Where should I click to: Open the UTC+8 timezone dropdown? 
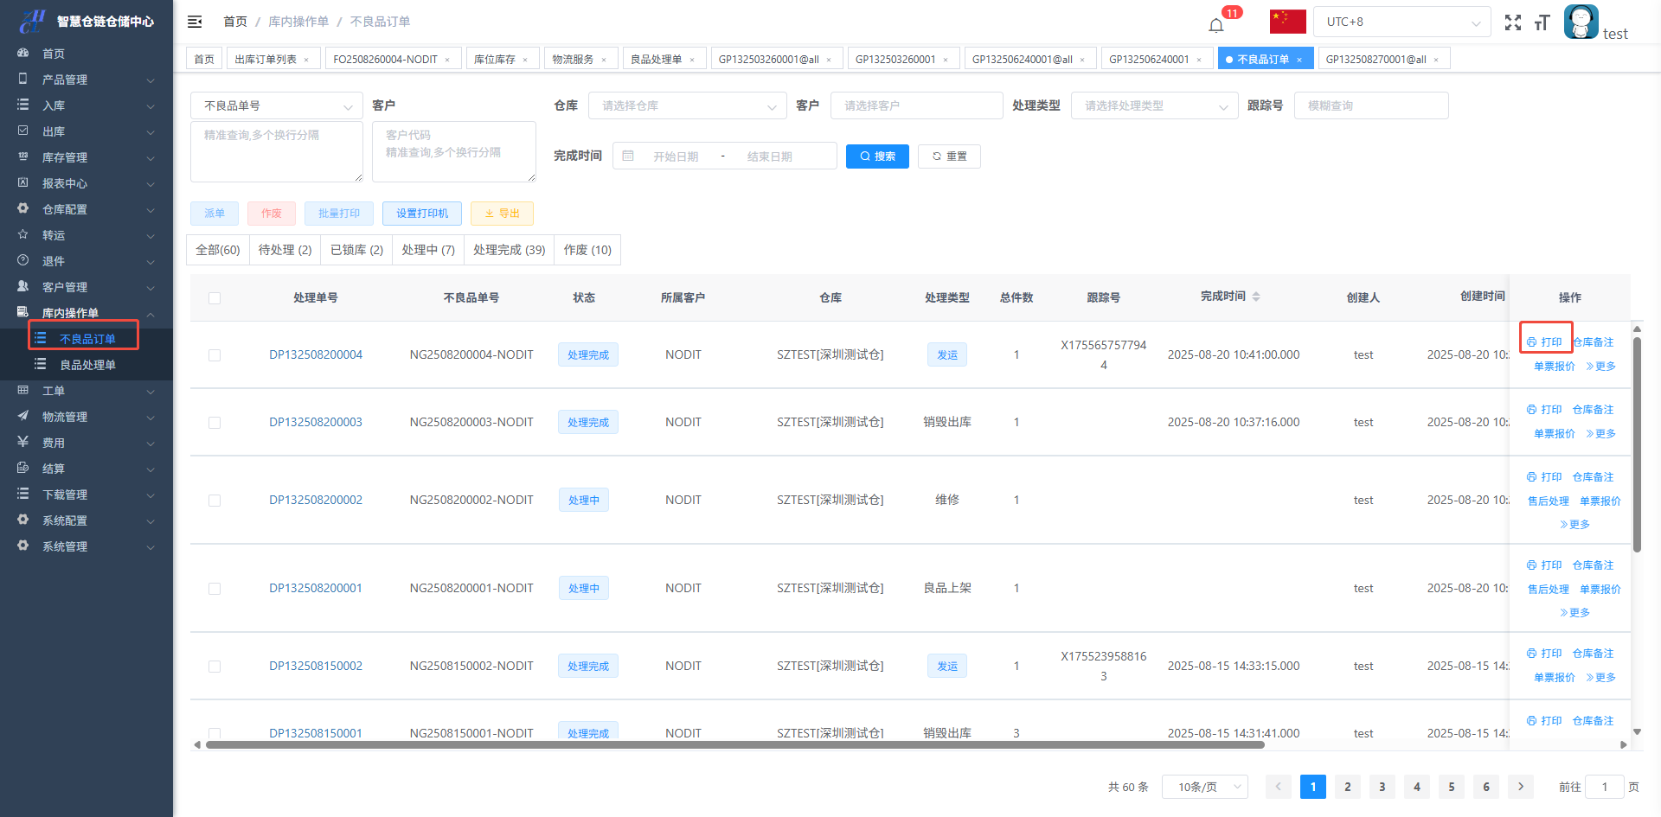tap(1401, 22)
